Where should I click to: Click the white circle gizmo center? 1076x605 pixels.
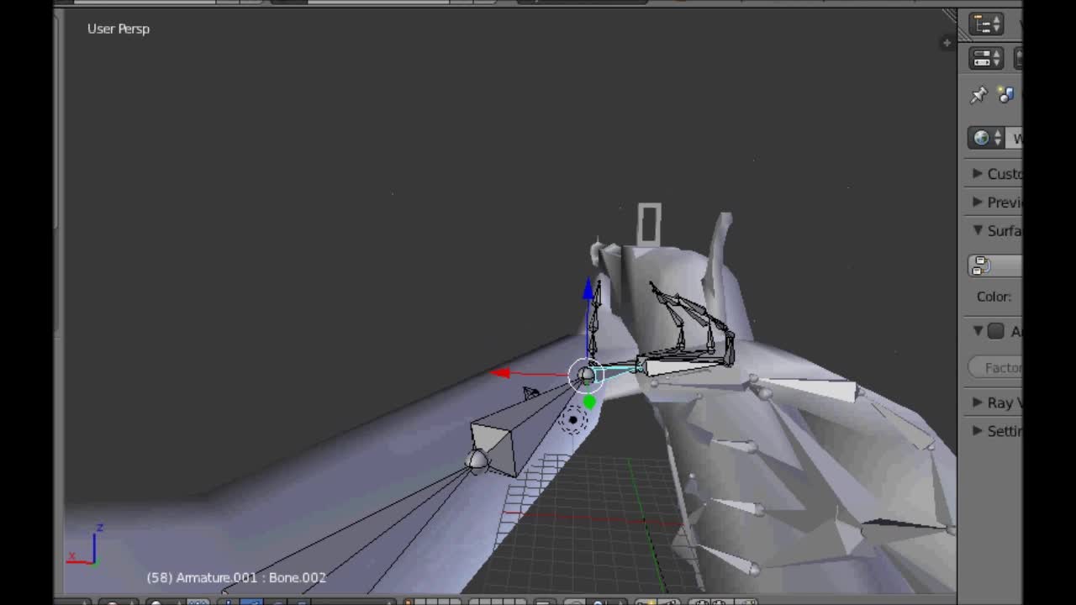pyautogui.click(x=586, y=376)
